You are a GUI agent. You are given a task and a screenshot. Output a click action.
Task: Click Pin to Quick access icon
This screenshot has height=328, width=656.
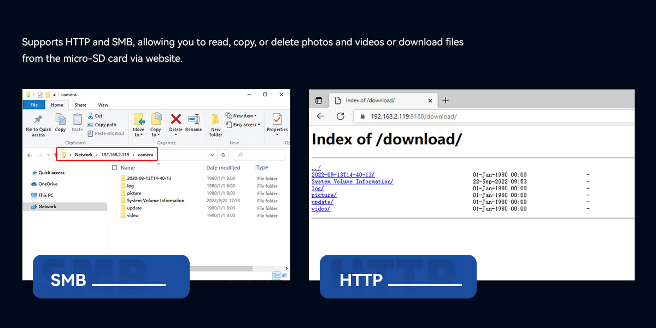(38, 119)
